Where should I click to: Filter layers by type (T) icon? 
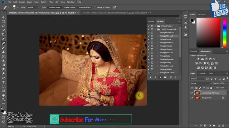pyautogui.click(x=215, y=79)
